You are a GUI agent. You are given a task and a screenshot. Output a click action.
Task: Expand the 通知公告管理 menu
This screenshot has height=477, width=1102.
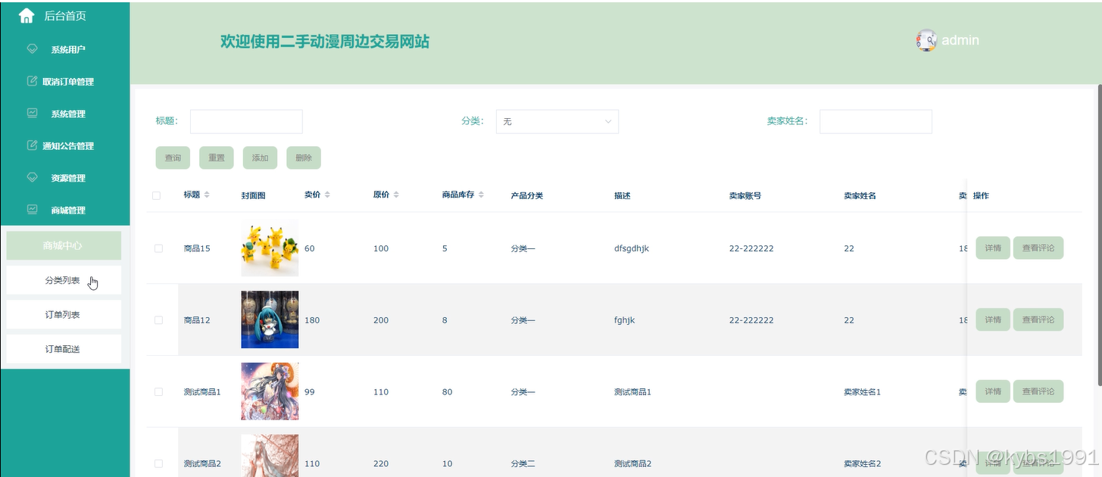click(65, 146)
